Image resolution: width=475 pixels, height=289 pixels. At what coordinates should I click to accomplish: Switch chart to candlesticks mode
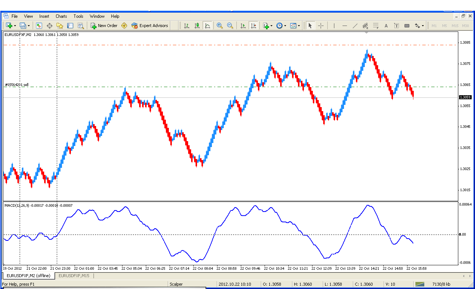[197, 26]
